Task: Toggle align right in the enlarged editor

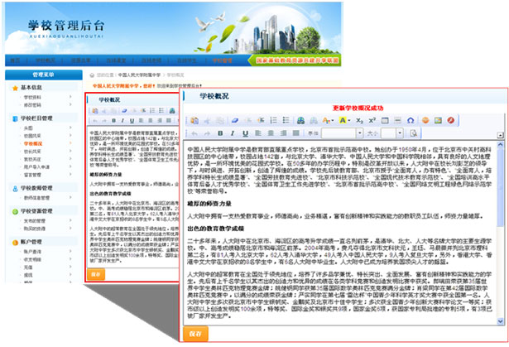Action: [283, 133]
